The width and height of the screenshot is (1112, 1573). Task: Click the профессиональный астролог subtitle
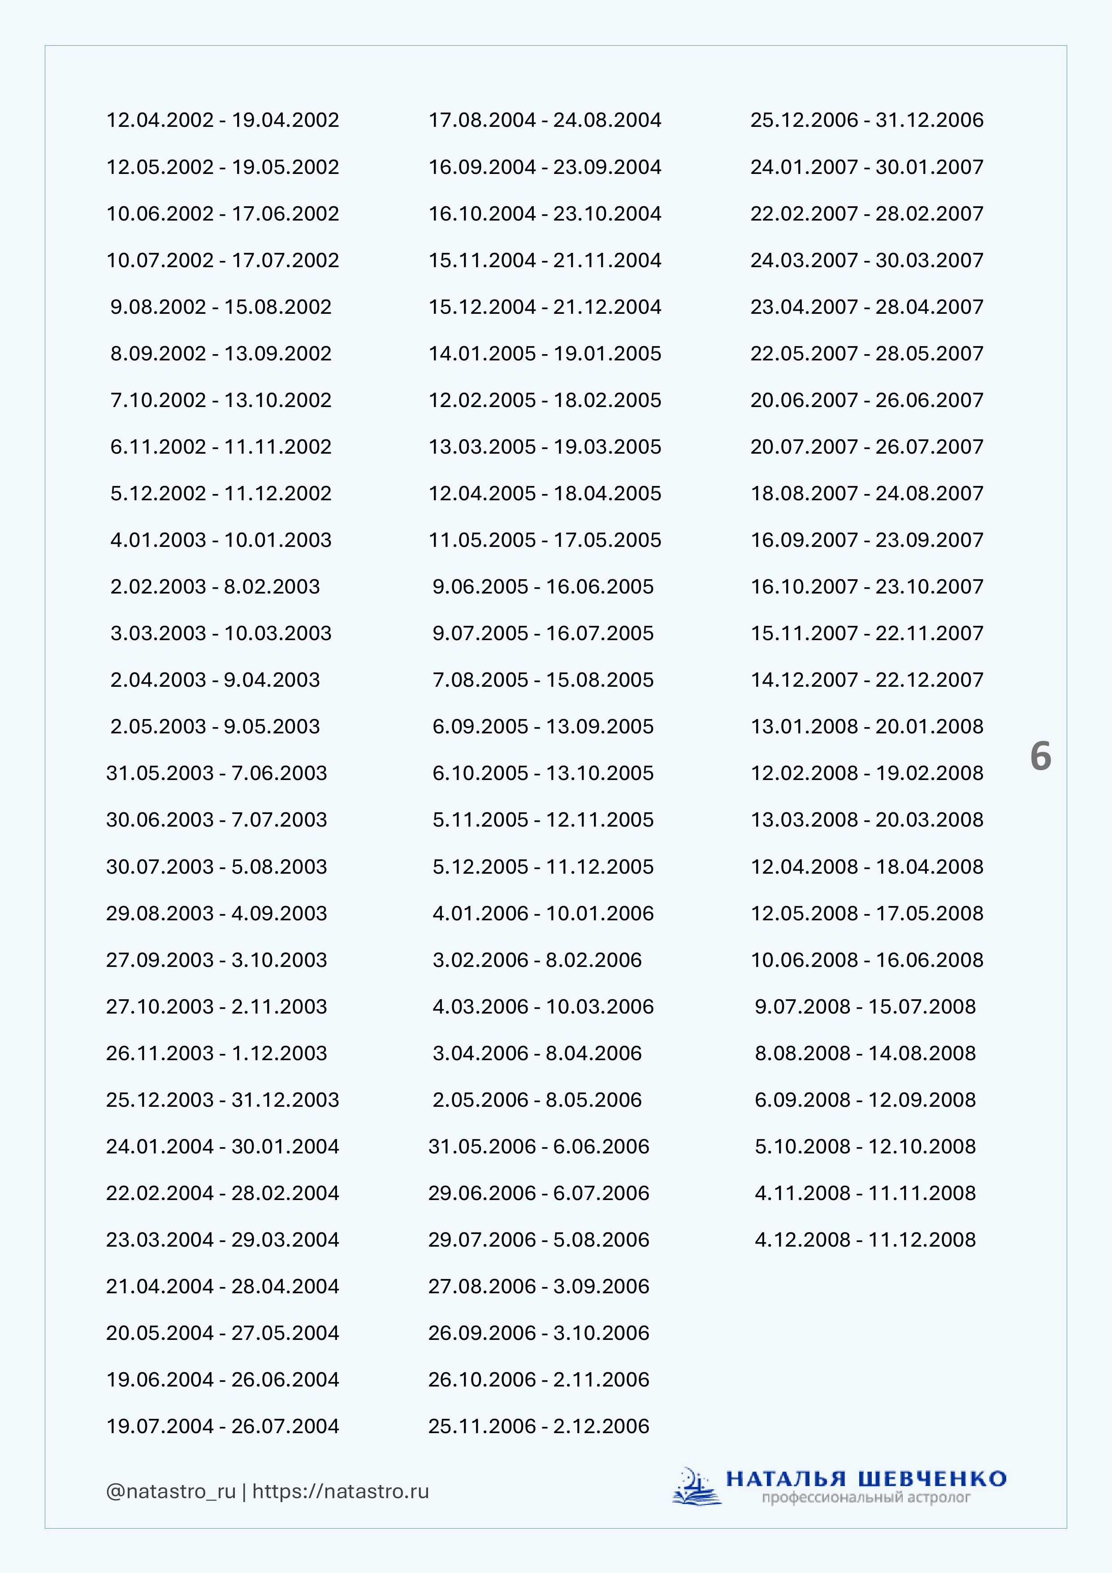pyautogui.click(x=866, y=1498)
